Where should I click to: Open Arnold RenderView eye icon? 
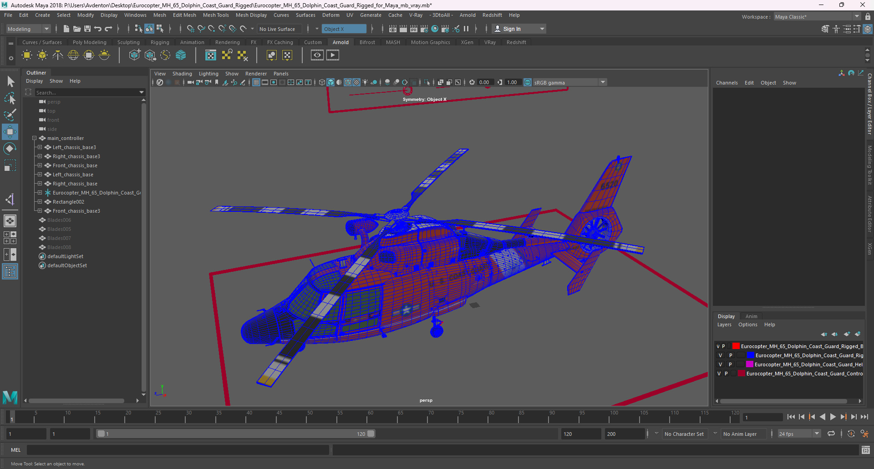click(x=317, y=55)
